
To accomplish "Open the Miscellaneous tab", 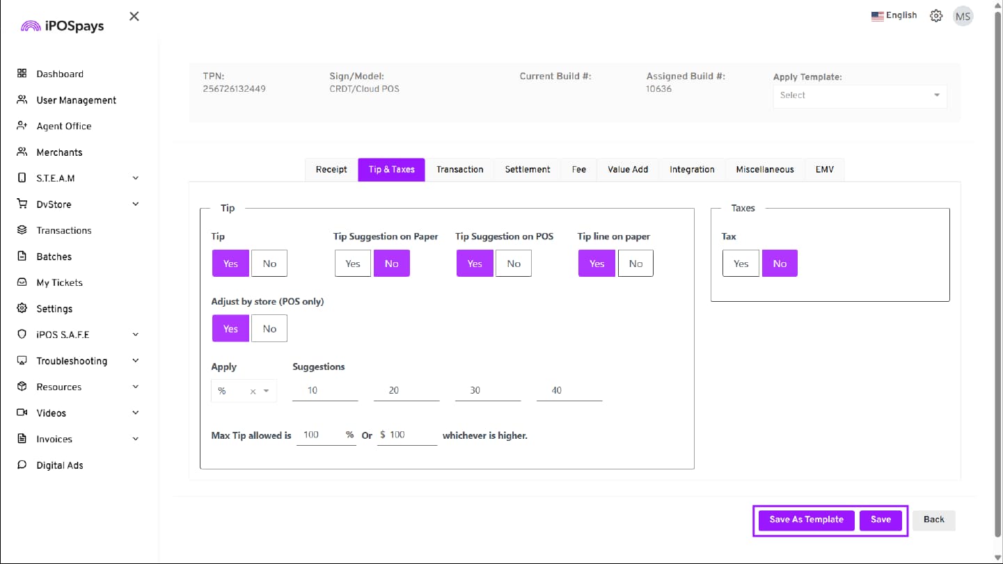I will coord(764,170).
